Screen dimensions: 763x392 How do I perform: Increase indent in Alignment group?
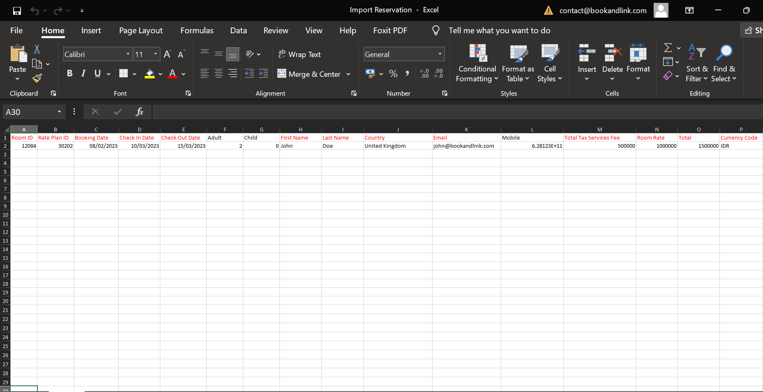pyautogui.click(x=264, y=73)
